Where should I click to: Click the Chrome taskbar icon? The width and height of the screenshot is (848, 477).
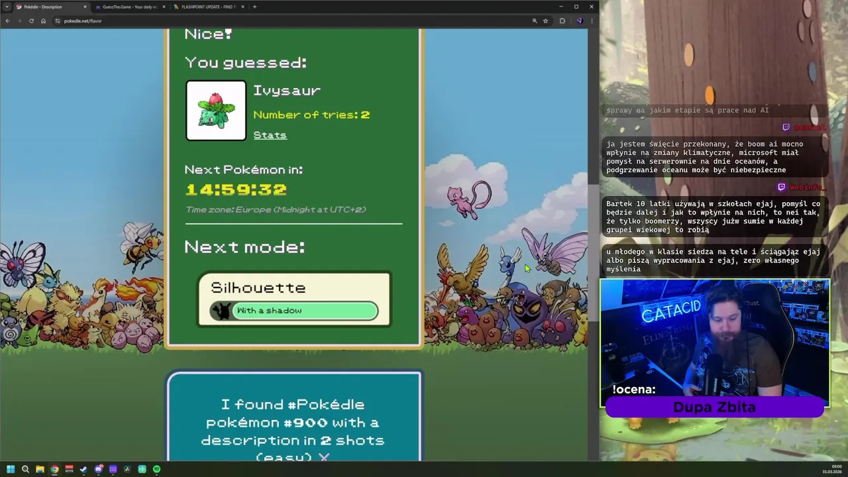coord(54,469)
